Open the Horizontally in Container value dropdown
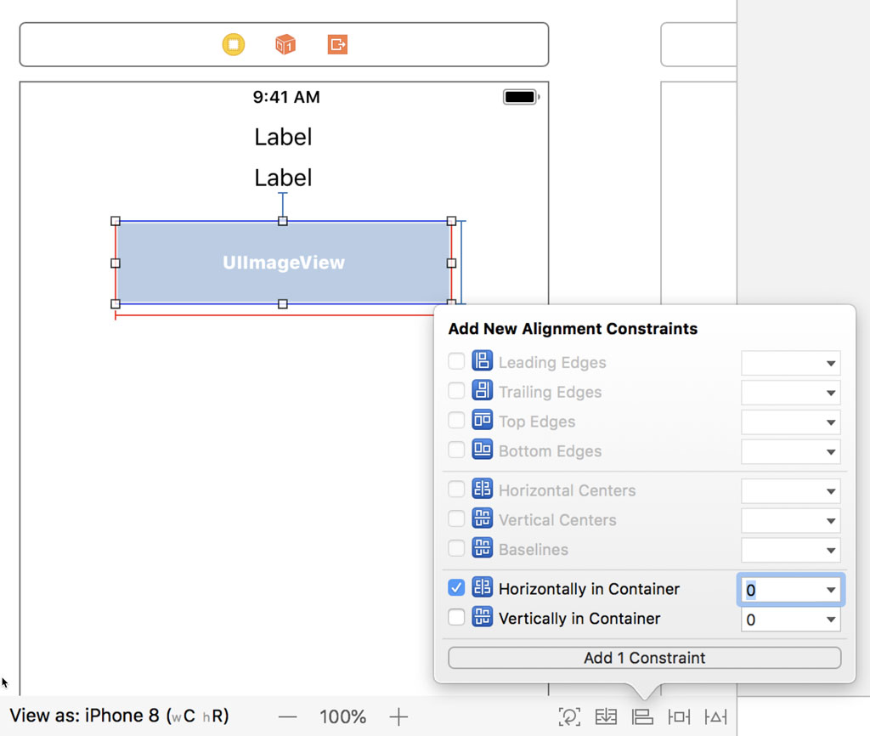The width and height of the screenshot is (870, 736). click(x=831, y=590)
